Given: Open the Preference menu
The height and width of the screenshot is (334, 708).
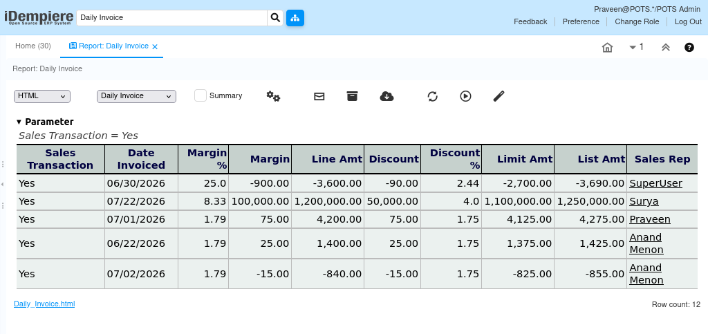Looking at the screenshot, I should coord(581,21).
